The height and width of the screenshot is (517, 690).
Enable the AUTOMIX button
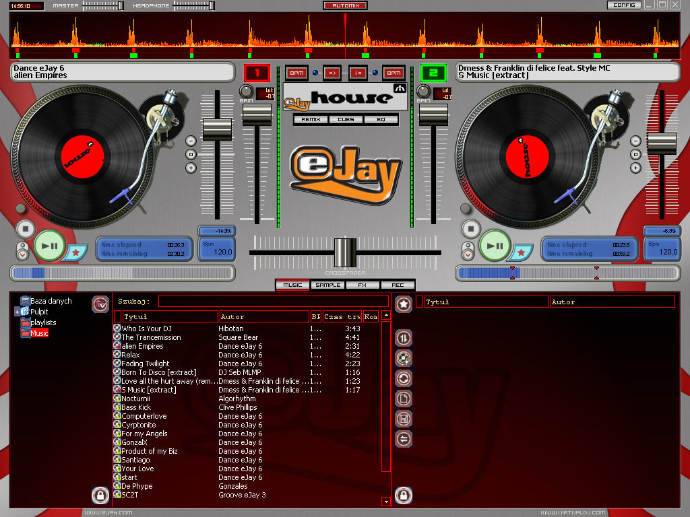[346, 5]
